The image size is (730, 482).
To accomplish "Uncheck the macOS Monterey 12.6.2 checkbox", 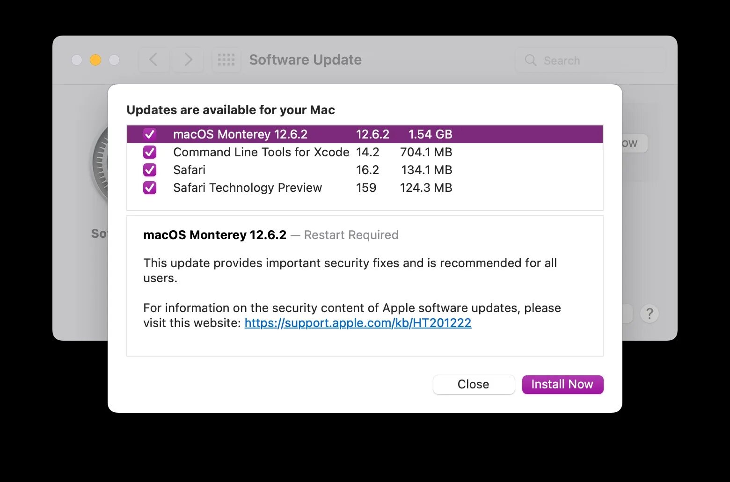I will [150, 134].
